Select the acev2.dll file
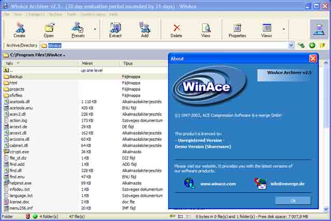Viewport: 331px width, 221px height. (x=85, y=114)
